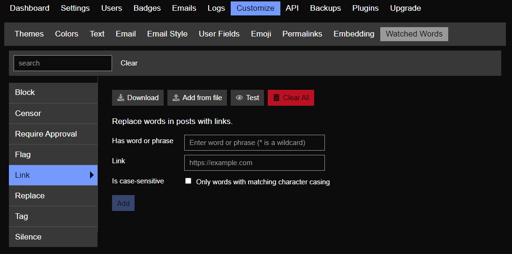Click the 'Is case-sensitive' label
This screenshot has height=254, width=512.
click(x=138, y=181)
